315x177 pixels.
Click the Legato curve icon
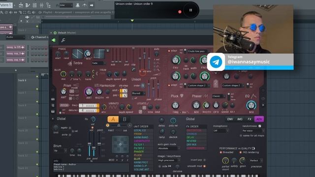pos(148,103)
